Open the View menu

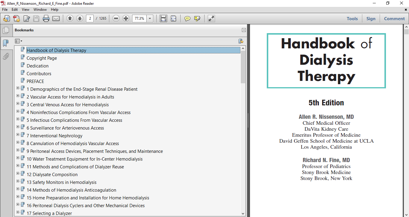(25, 10)
